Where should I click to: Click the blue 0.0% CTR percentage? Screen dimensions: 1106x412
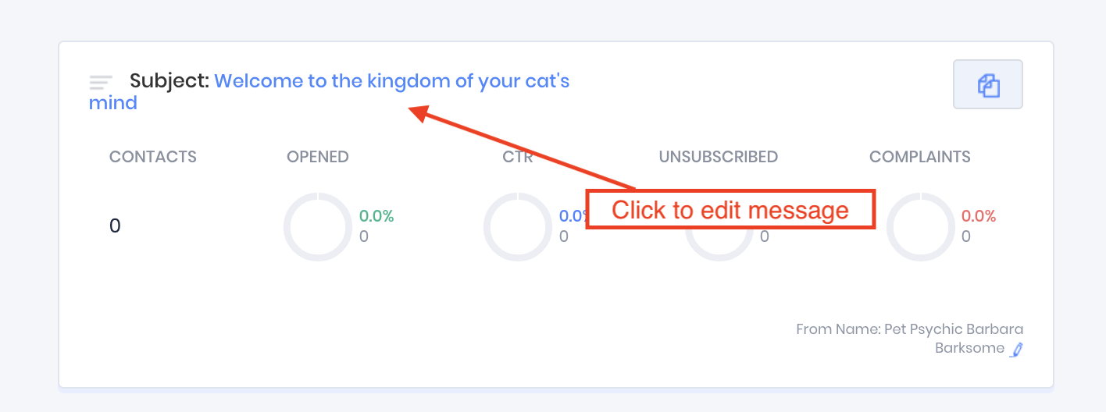[572, 216]
